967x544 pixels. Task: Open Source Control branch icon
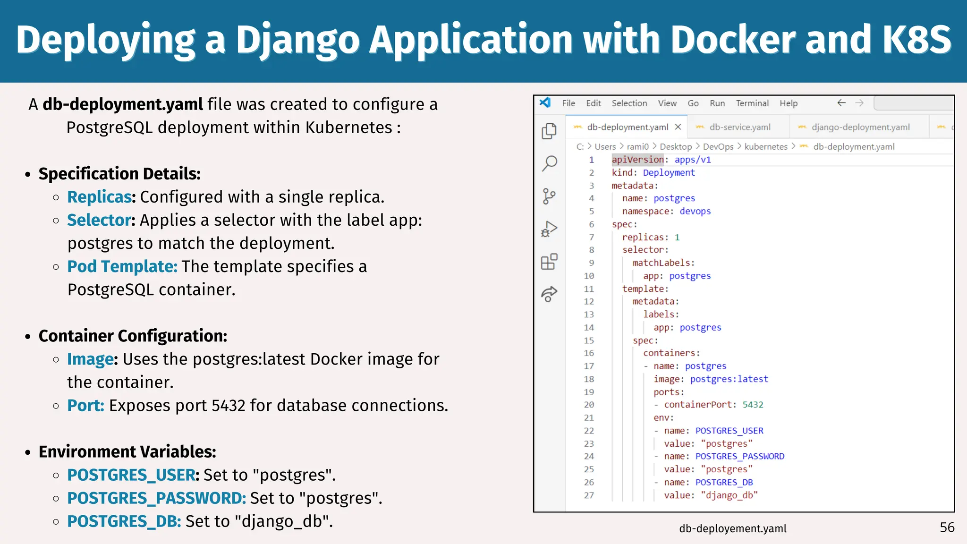pos(549,196)
